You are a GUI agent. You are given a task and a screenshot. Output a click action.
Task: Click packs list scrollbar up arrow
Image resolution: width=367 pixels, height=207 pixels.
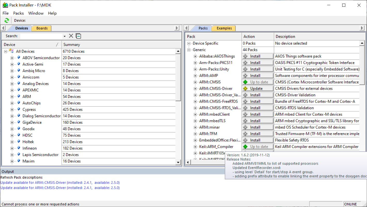(362, 43)
